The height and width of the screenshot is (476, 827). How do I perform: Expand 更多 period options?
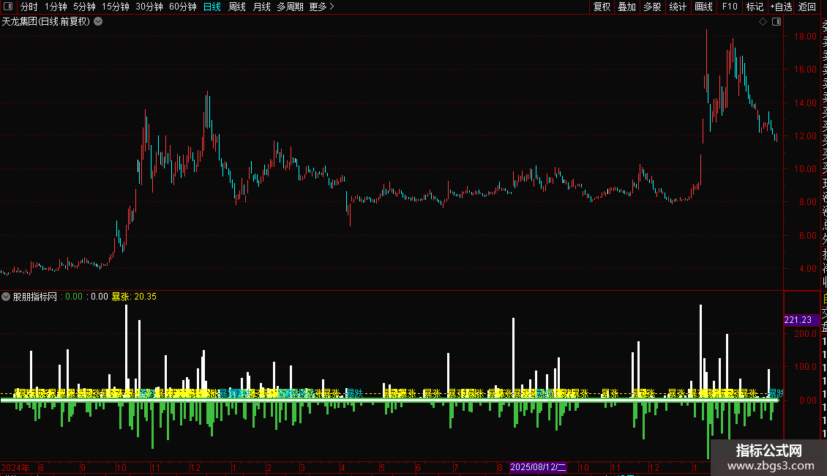321,7
